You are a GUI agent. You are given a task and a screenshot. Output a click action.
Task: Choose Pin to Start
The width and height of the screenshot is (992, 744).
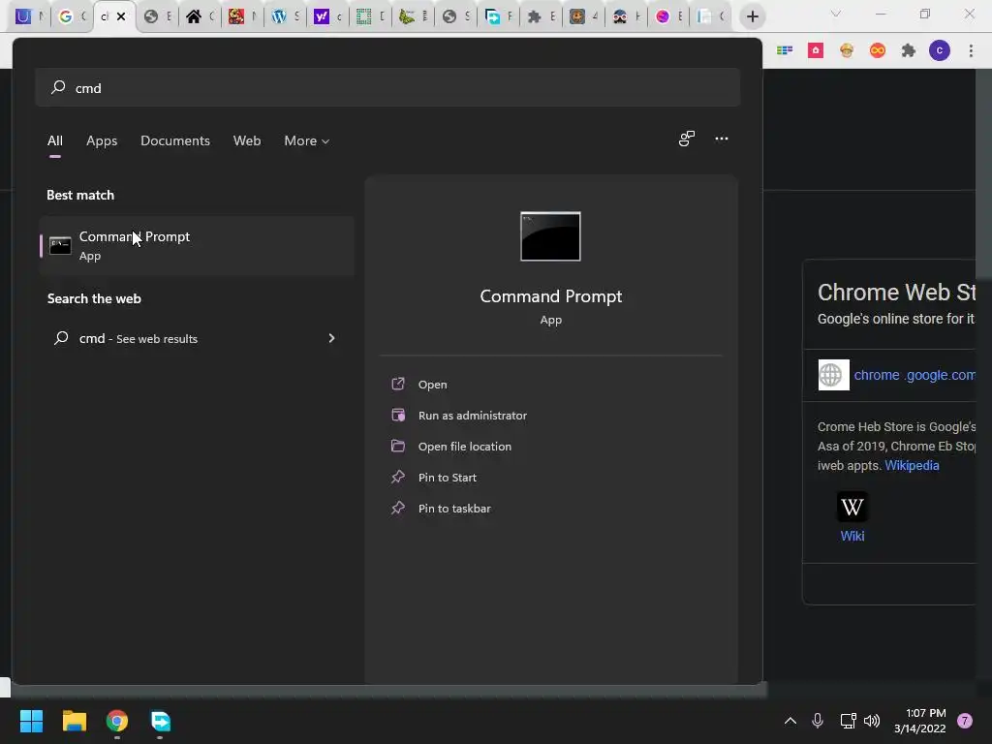(x=447, y=477)
